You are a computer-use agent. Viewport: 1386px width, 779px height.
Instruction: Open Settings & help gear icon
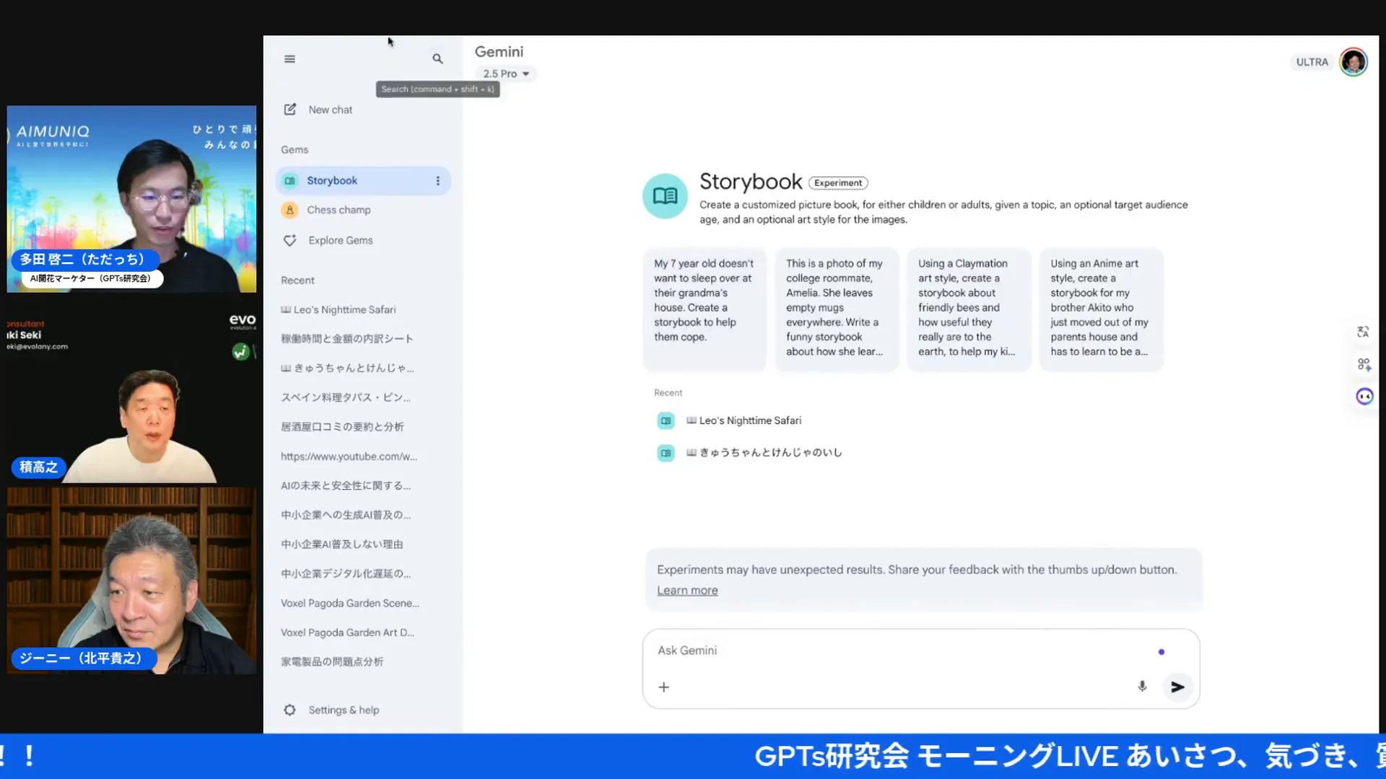tap(290, 710)
